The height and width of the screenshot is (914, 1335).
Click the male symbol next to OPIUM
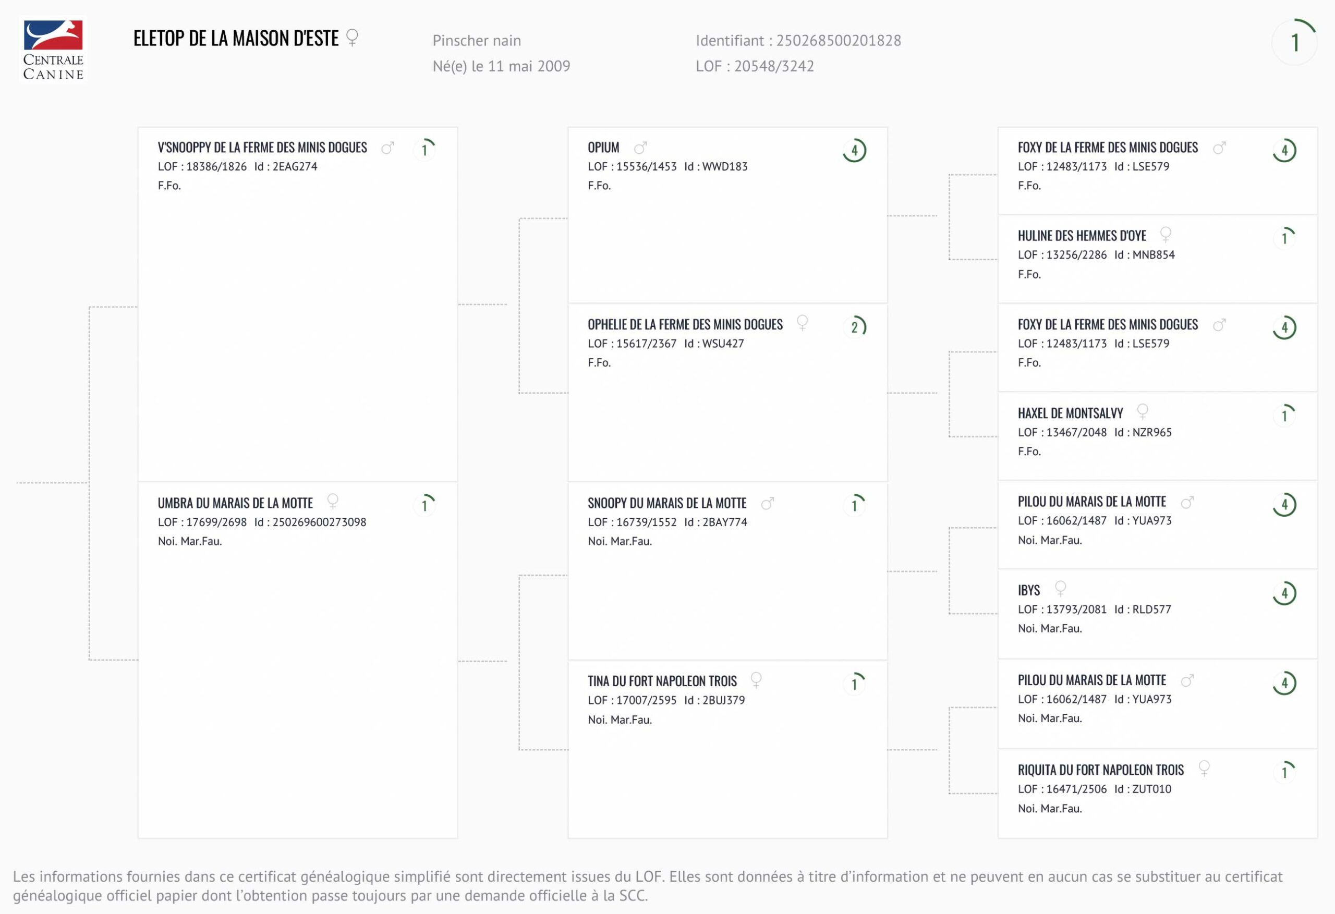pyautogui.click(x=640, y=148)
